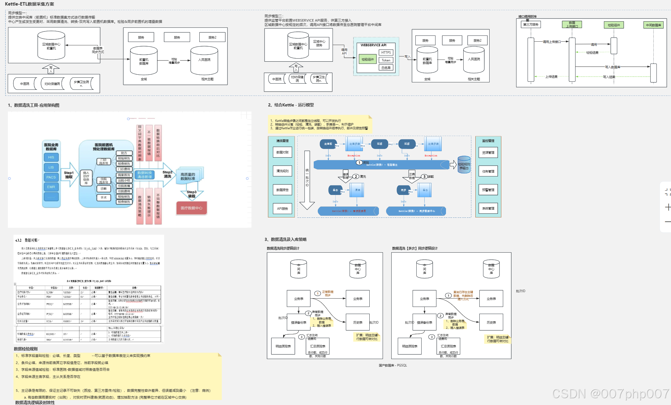Click the blue PACS database button
The image size is (671, 405).
[x=51, y=177]
